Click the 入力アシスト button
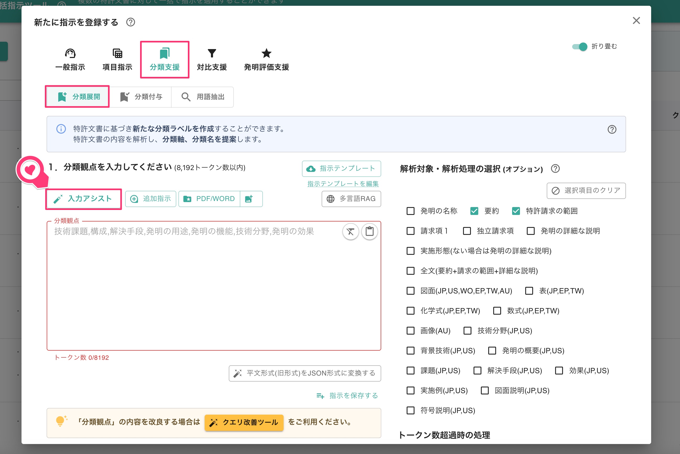The width and height of the screenshot is (680, 454). pos(83,199)
